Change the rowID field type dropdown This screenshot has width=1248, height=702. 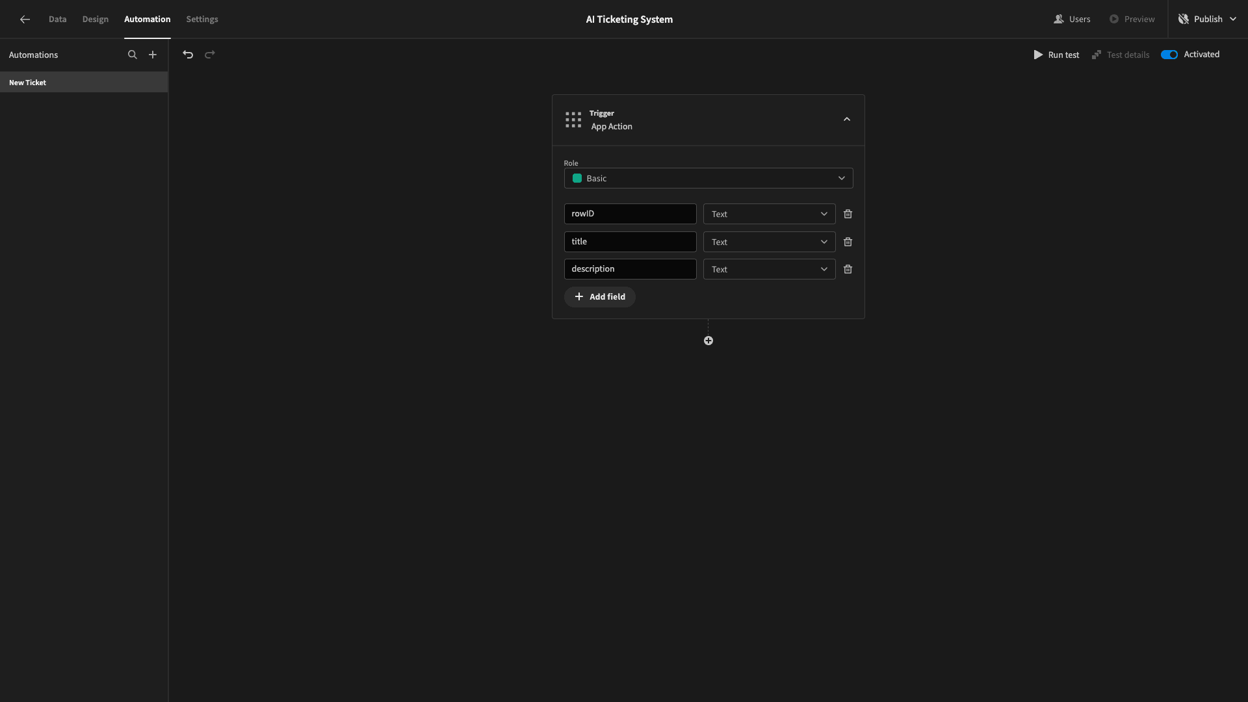point(770,214)
